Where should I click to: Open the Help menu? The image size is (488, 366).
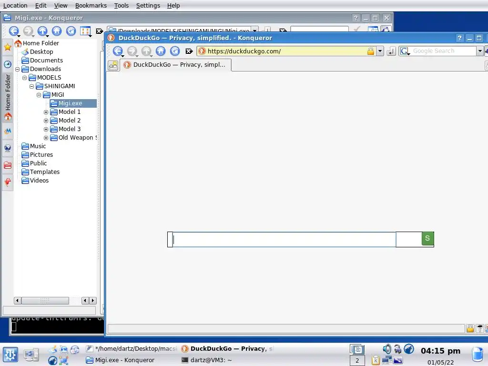tap(173, 6)
